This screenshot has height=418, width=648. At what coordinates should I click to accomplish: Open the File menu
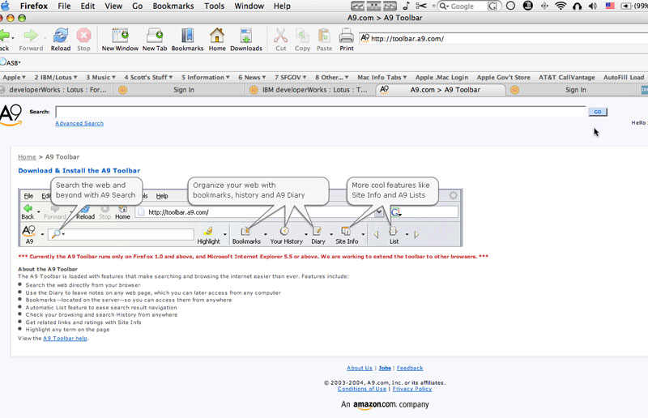tap(64, 6)
